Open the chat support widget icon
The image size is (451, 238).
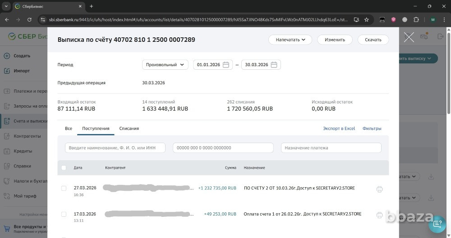437,224
